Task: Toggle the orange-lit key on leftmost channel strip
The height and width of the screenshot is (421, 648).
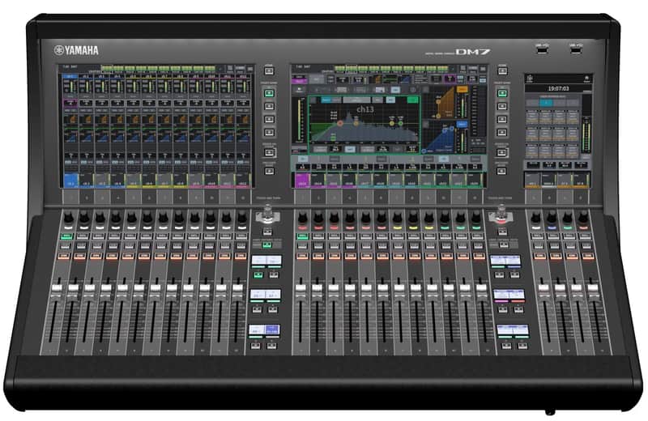Action: [x=63, y=256]
